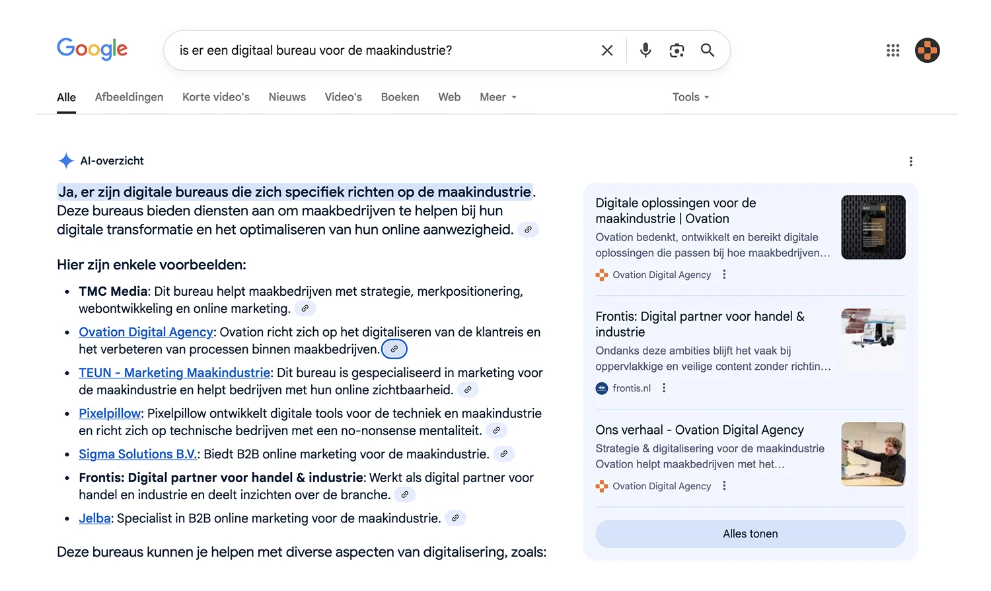991x591 pixels.
Task: Click the frontis.nl favicon
Action: [602, 388]
